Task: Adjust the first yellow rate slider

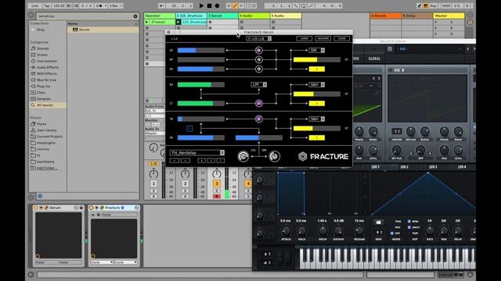Action: click(316, 59)
